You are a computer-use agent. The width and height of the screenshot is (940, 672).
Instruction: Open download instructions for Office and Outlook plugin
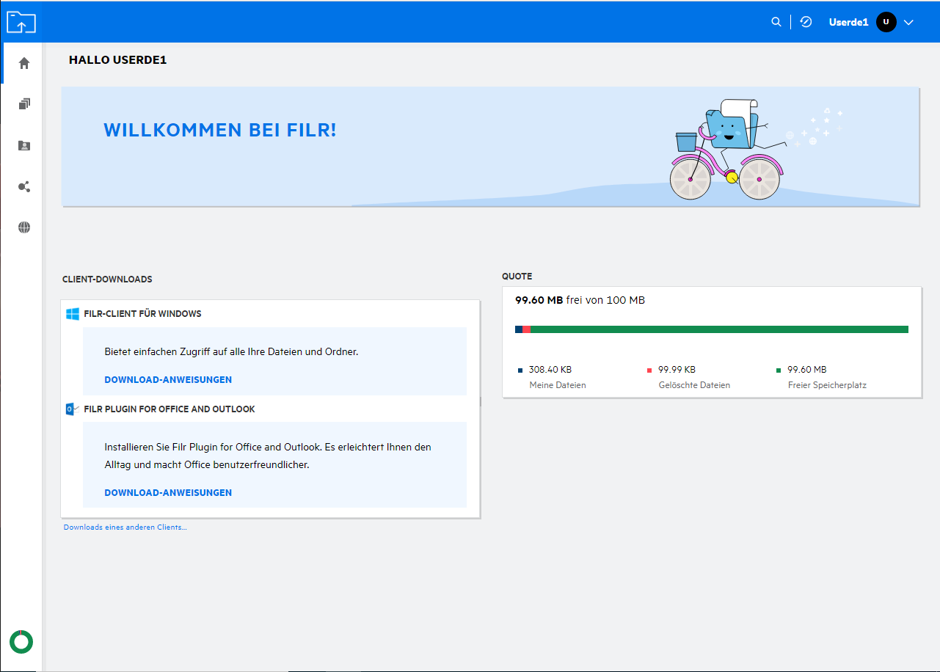tap(168, 493)
